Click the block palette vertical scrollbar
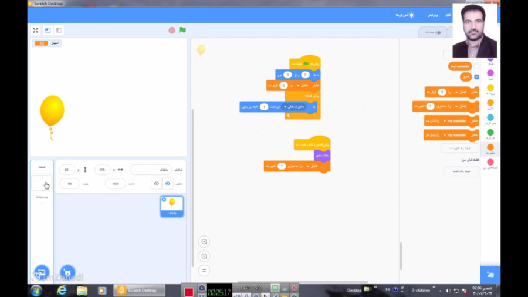This screenshot has height=297, width=528. pos(401,256)
